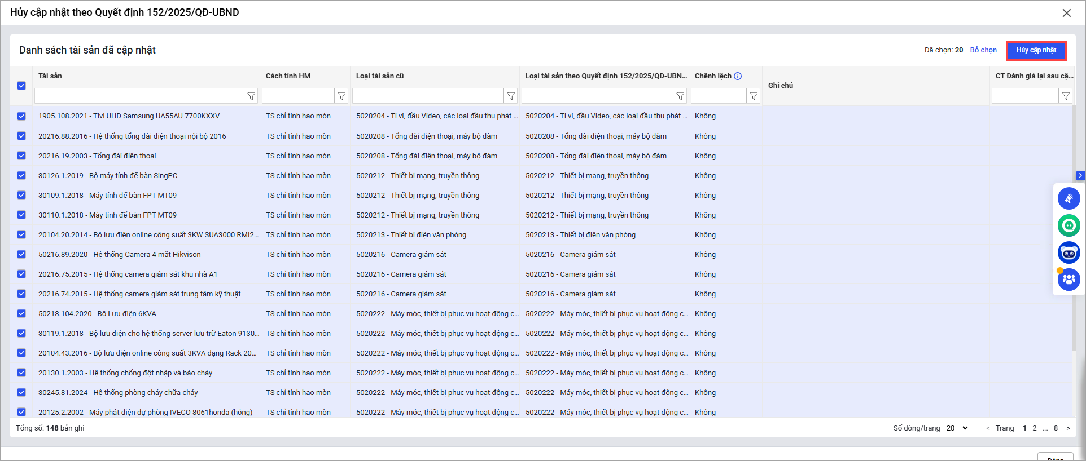Open the robot assistant floating icon

pos(1069,252)
